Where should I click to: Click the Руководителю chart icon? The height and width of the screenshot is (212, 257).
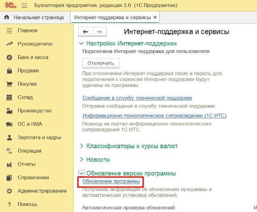click(x=9, y=44)
